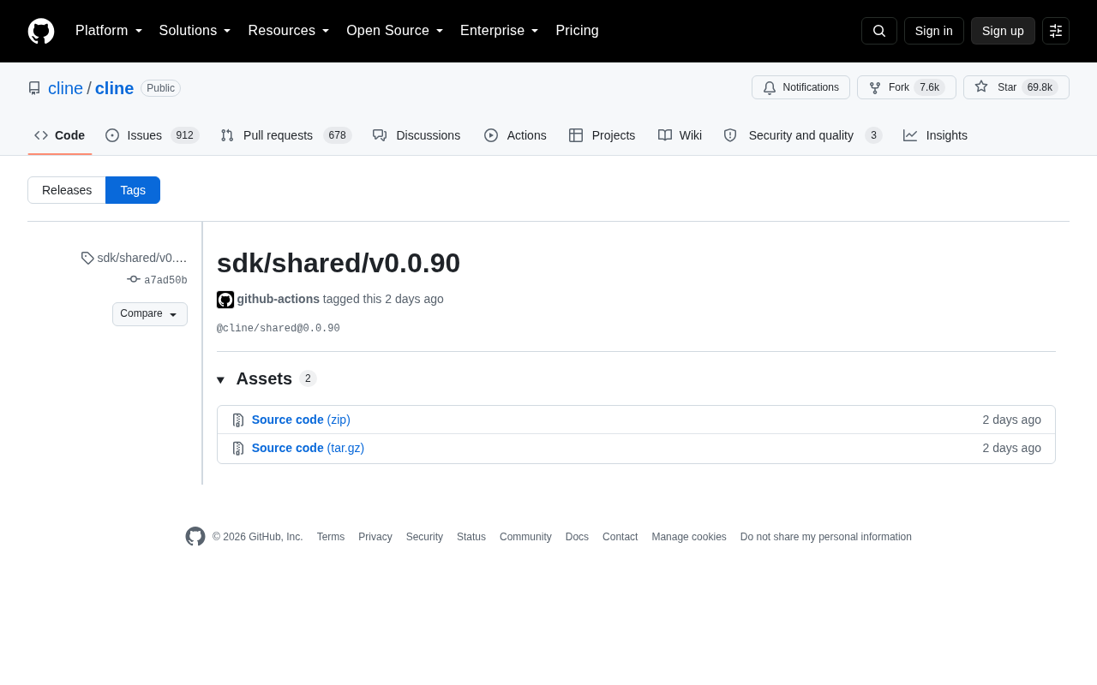Open the Docs footer link
The height and width of the screenshot is (685, 1097).
pyautogui.click(x=577, y=537)
